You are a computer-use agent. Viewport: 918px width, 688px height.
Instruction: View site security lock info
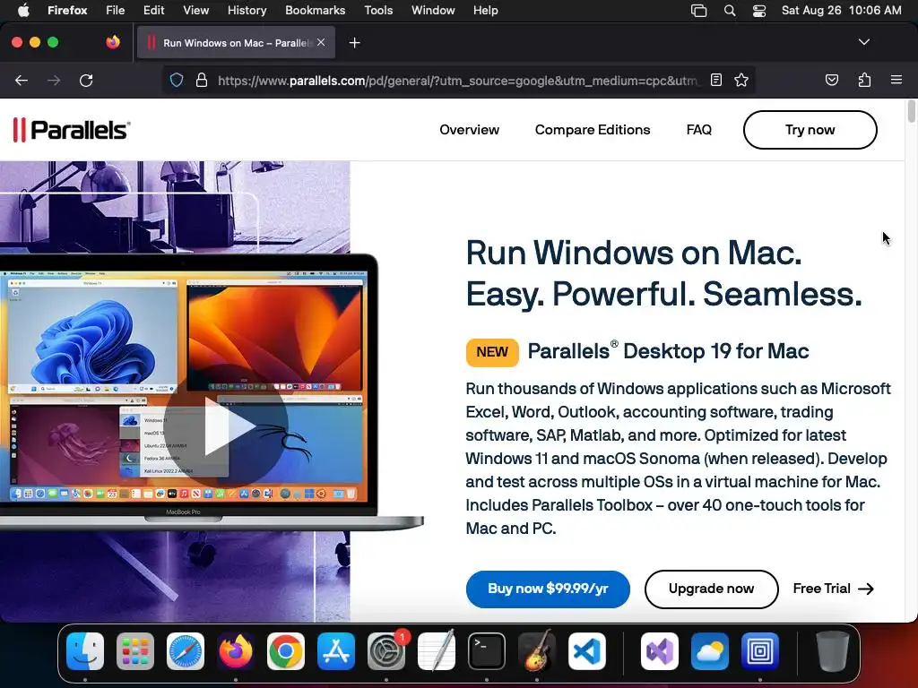click(x=202, y=80)
